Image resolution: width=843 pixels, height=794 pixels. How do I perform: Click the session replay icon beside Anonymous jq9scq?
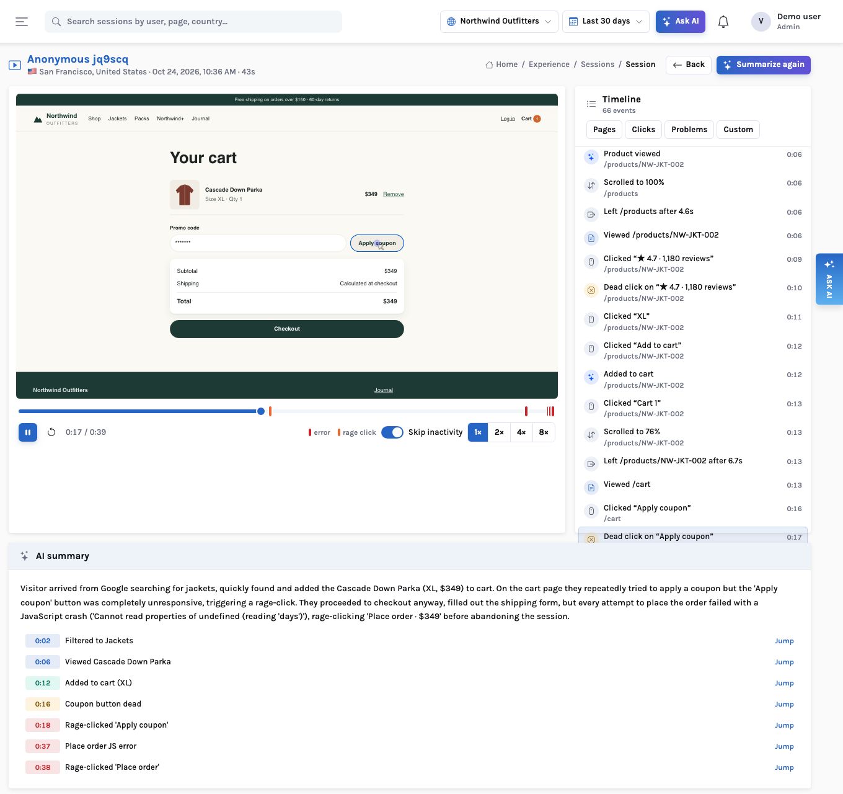click(15, 65)
